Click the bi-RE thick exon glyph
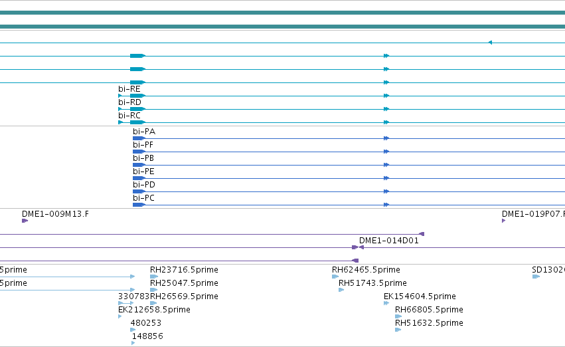 (x=137, y=96)
